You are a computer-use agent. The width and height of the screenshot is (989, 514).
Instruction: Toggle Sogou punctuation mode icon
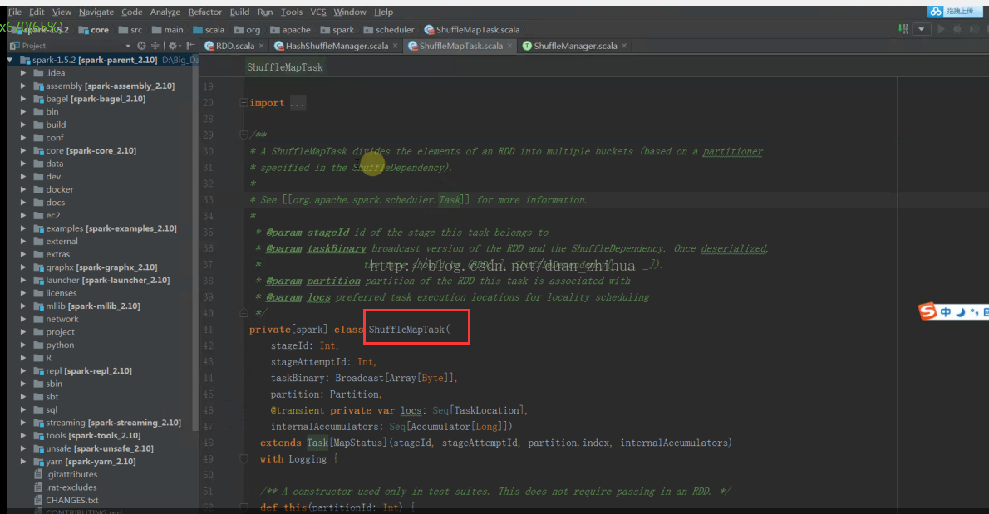[975, 312]
